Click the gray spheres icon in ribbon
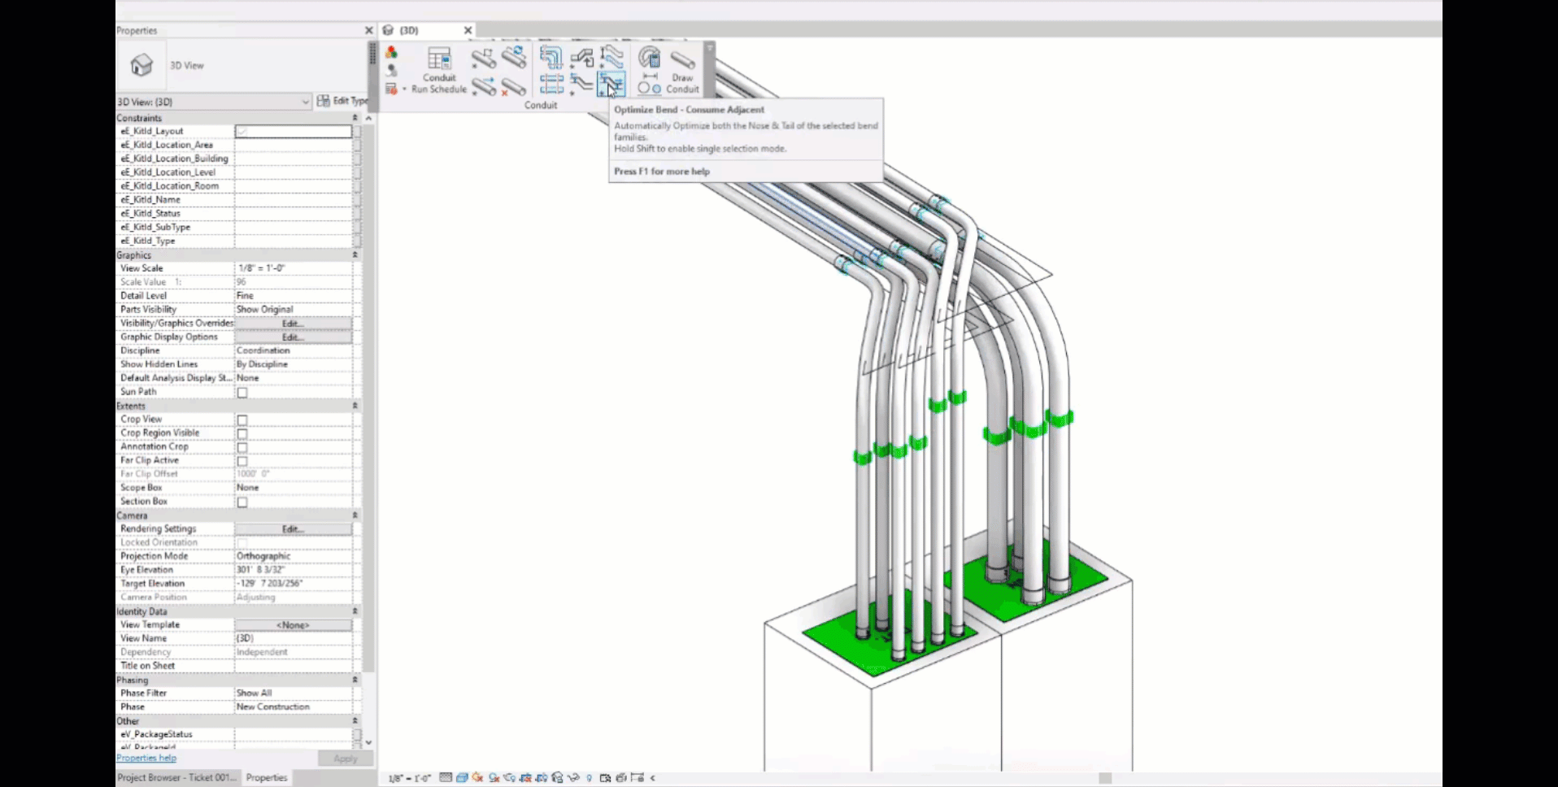1558x787 pixels. point(391,71)
